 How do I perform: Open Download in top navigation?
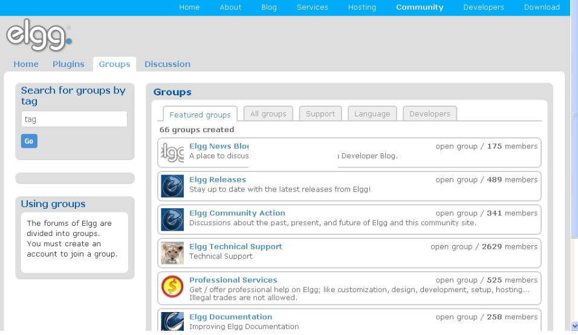click(542, 7)
